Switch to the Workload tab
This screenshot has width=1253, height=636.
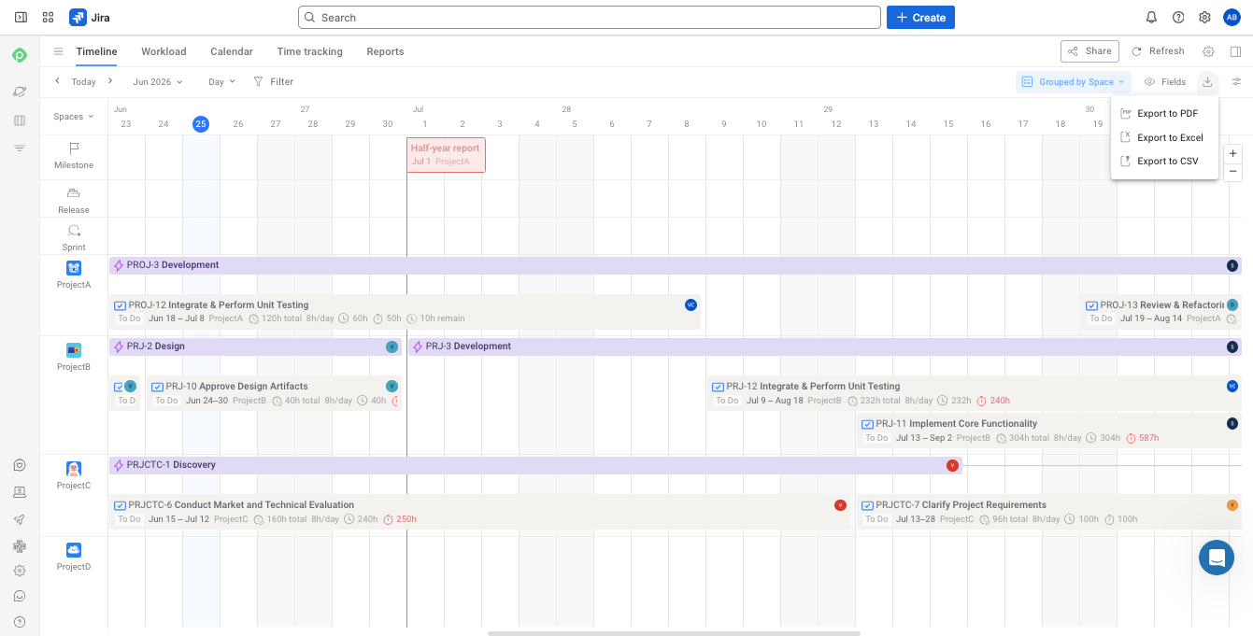coord(164,51)
